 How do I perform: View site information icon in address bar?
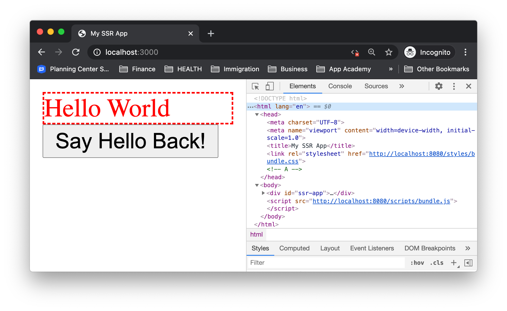click(x=97, y=52)
